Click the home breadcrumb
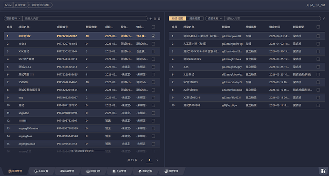 (x=9, y=5)
